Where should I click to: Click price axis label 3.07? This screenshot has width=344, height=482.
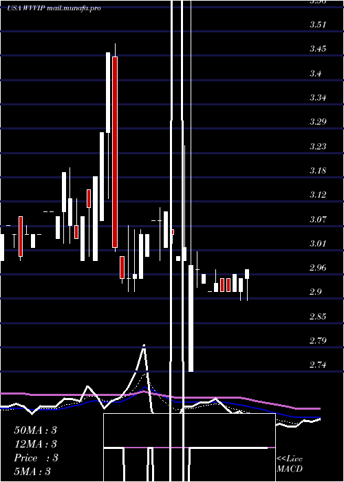pyautogui.click(x=318, y=220)
